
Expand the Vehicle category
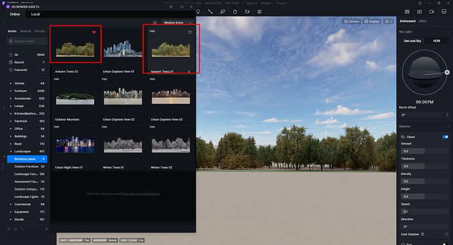click(x=11, y=83)
